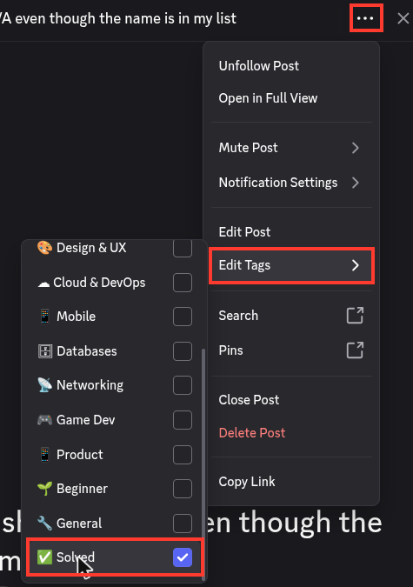The width and height of the screenshot is (413, 587).
Task: Open the three-dot more options menu
Action: click(365, 18)
